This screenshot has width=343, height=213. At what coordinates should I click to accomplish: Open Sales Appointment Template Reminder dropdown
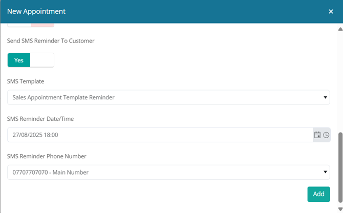[168, 97]
